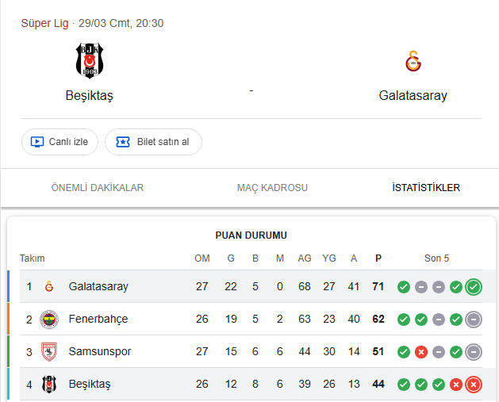Click the Beşiktaş crest in match header
This screenshot has height=402, width=499.
coord(89,61)
